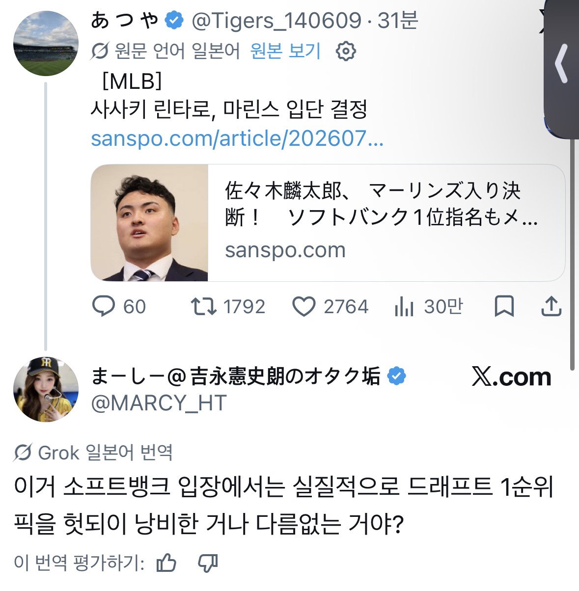Rate translation with thumbs down
This screenshot has height=591, width=579.
(x=207, y=563)
